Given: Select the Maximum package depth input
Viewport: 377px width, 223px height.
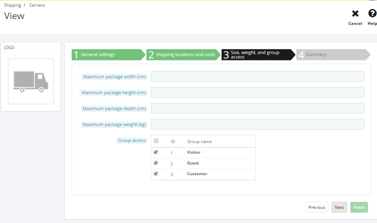Looking at the screenshot, I should [x=257, y=108].
